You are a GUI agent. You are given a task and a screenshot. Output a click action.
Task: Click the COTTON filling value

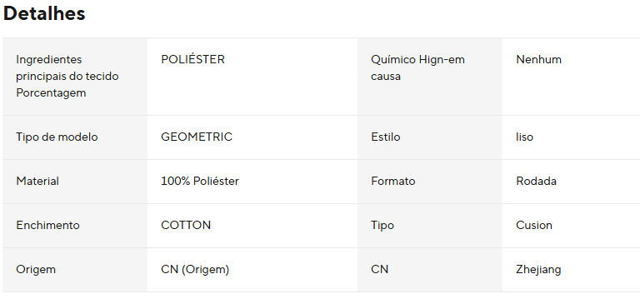pyautogui.click(x=186, y=225)
